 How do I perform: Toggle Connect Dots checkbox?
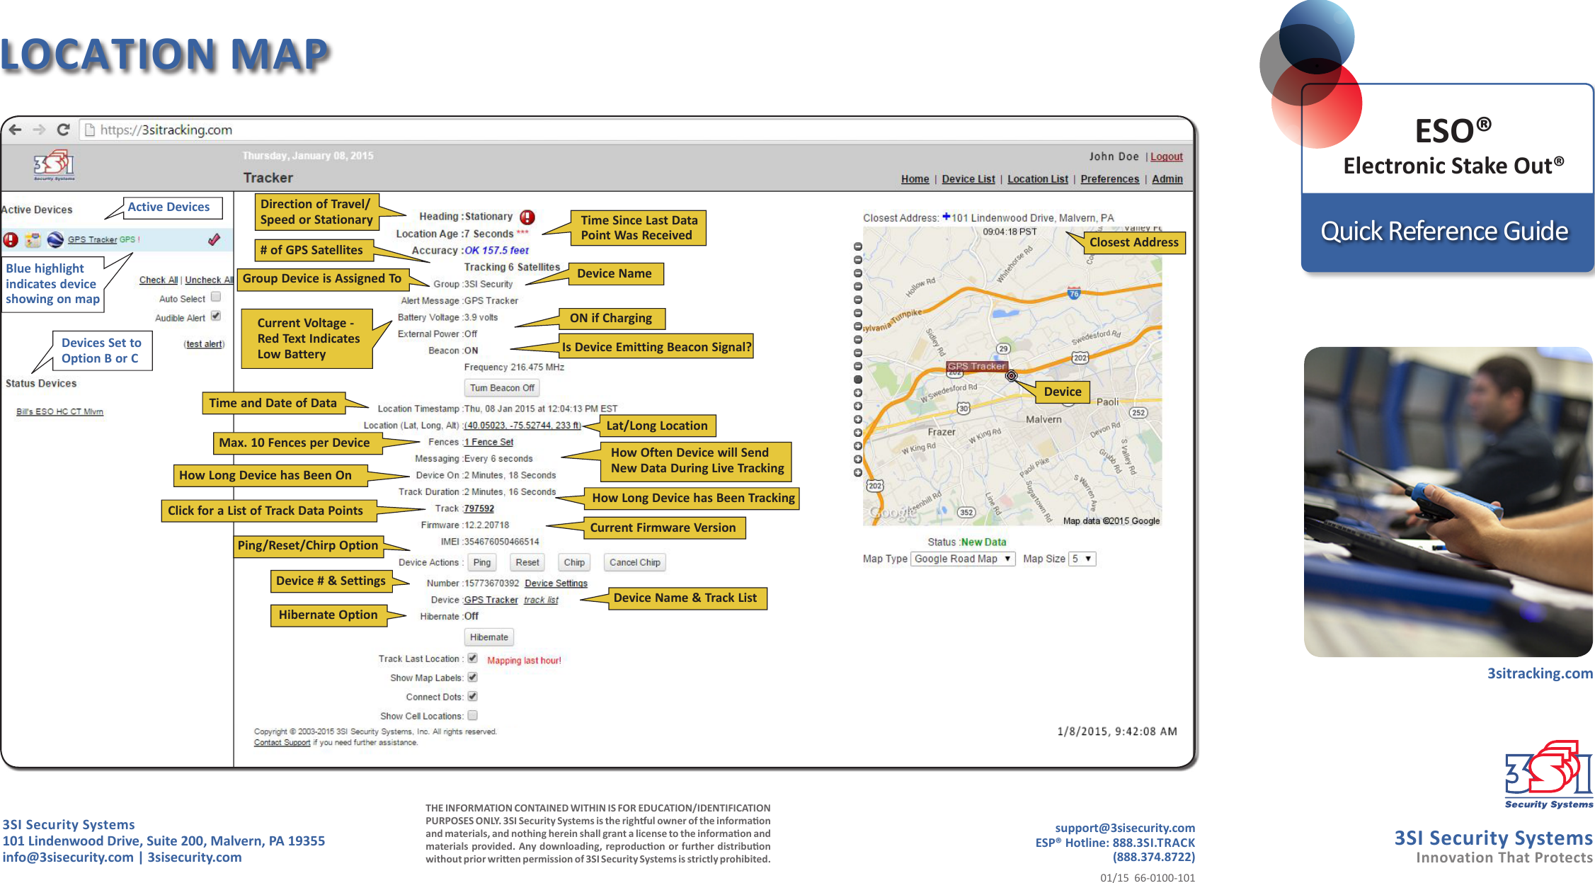pyautogui.click(x=472, y=696)
